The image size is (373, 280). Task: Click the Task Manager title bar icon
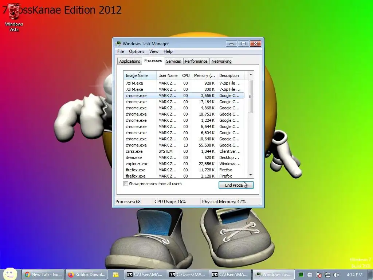(118, 44)
